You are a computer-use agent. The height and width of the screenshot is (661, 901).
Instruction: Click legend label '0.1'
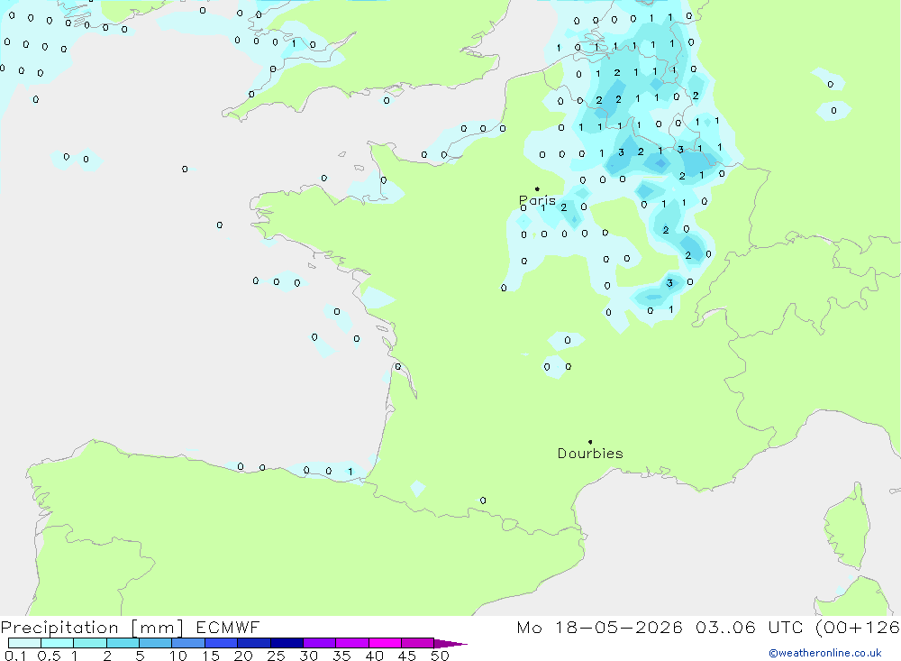[x=15, y=656]
